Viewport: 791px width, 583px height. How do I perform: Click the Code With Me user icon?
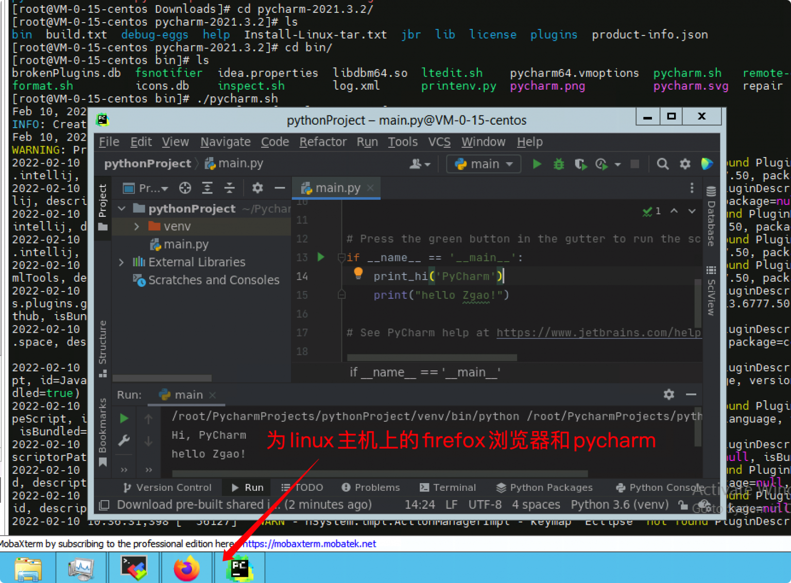coord(415,164)
